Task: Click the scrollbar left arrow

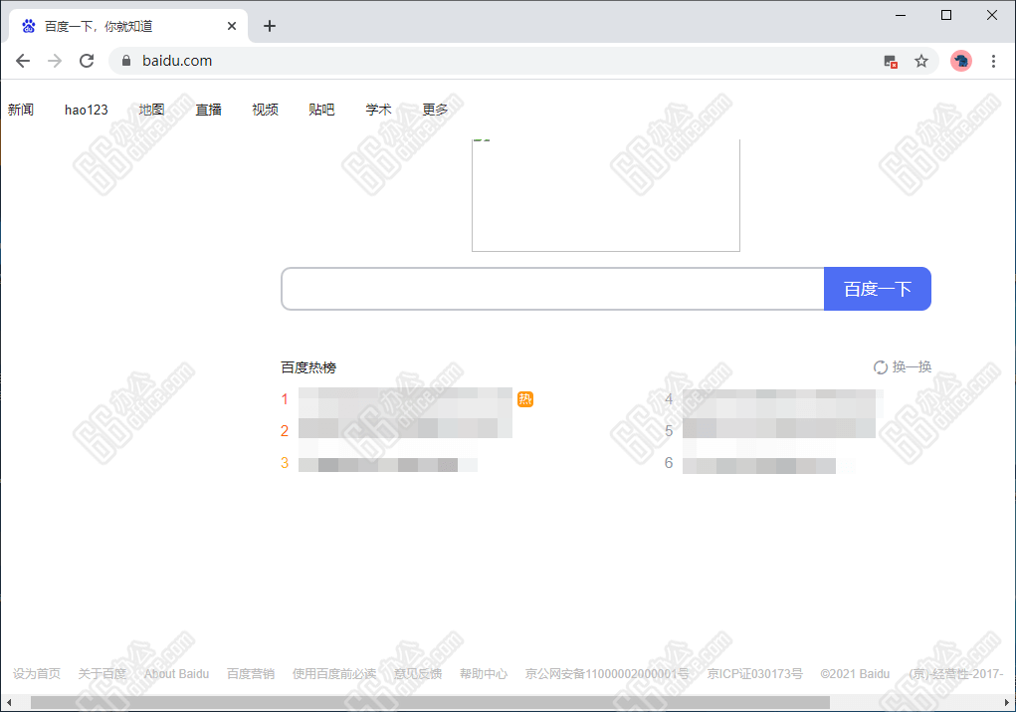Action: tap(8, 703)
